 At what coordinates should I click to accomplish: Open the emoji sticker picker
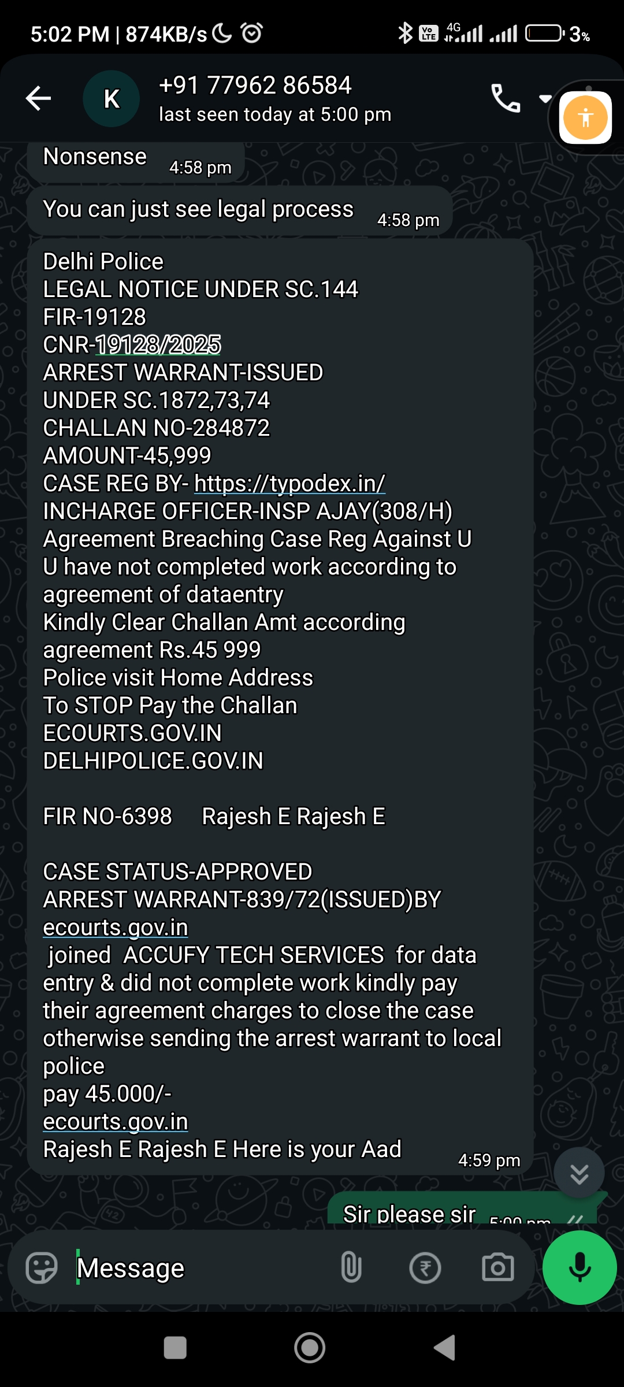click(42, 1268)
